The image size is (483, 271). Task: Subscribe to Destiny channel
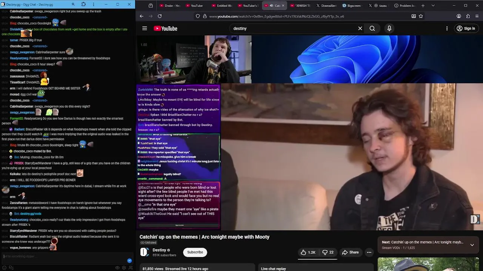[195, 252]
